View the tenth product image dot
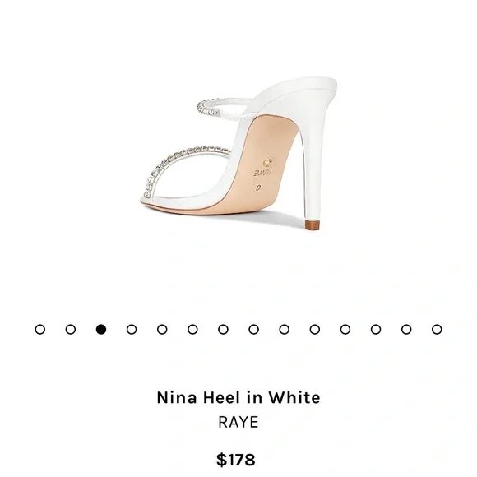This screenshot has width=477, height=477. [x=315, y=330]
